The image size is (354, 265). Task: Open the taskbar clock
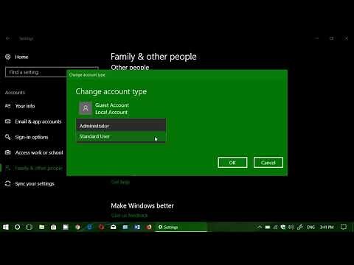[327, 227]
